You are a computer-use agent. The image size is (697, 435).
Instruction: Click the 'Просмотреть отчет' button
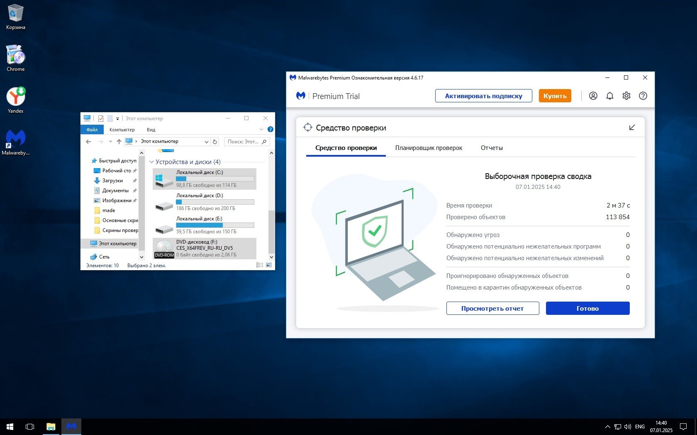(492, 308)
